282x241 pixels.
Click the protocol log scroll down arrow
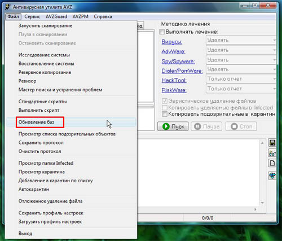pyautogui.click(x=262, y=203)
